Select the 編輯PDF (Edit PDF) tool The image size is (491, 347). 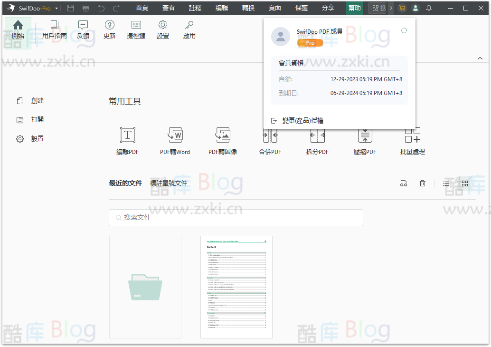click(127, 140)
